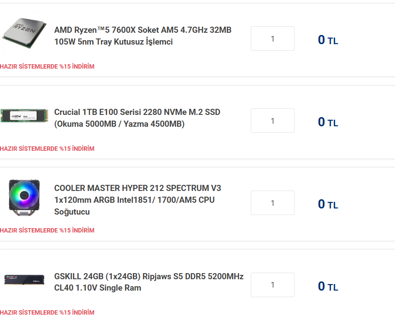The image size is (395, 319).
Task: Click the 0 TL price of the Ryzen processor
Action: pyautogui.click(x=328, y=40)
